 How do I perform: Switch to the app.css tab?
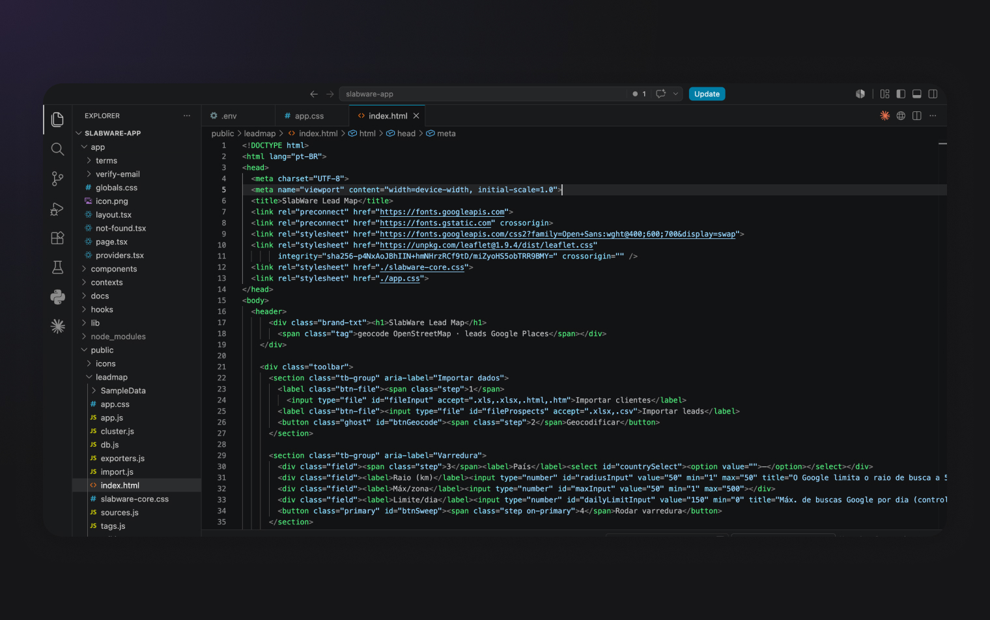pyautogui.click(x=309, y=116)
